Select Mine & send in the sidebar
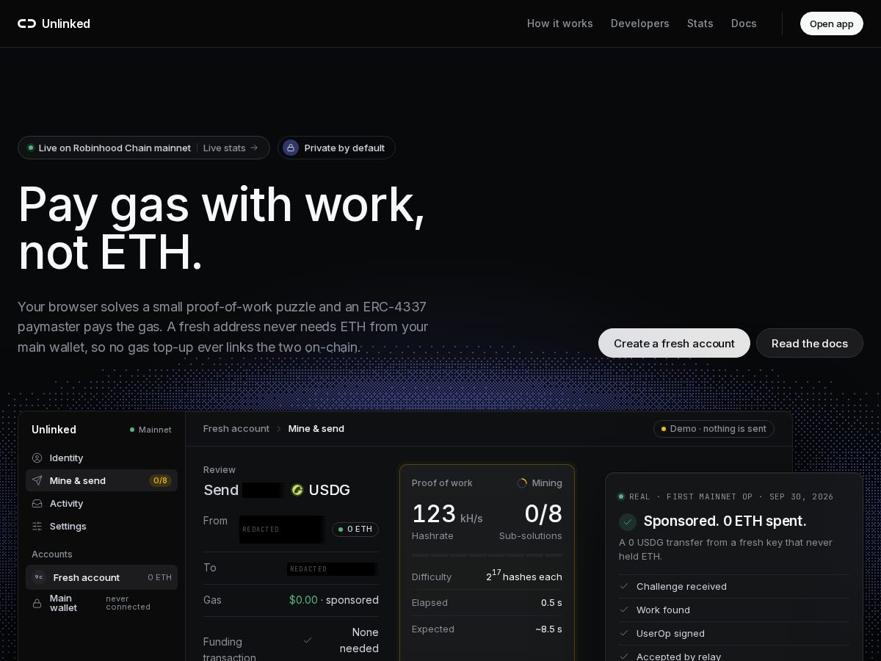Image resolution: width=881 pixels, height=661 pixels. [x=101, y=480]
